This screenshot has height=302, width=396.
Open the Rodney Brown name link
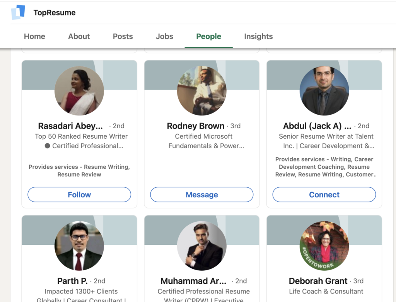pyautogui.click(x=196, y=126)
